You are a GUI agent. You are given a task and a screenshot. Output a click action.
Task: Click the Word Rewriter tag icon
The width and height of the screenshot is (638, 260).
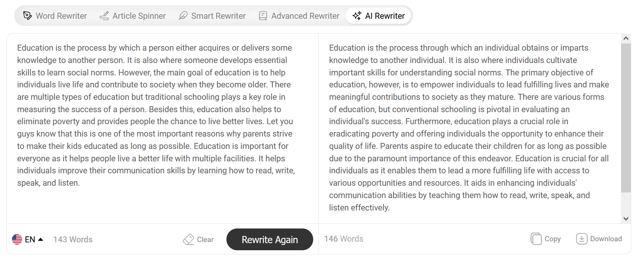tap(27, 16)
